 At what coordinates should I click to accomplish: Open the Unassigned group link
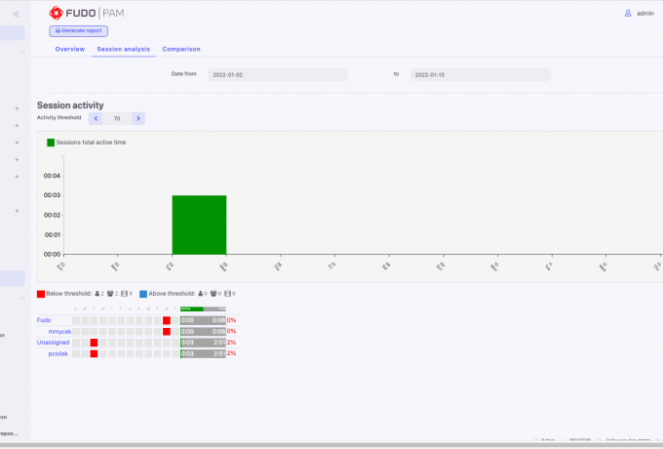[x=54, y=343]
